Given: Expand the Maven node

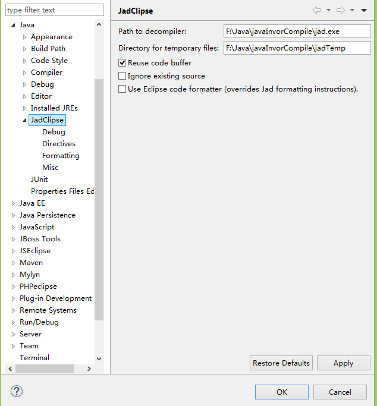Looking at the screenshot, I should pyautogui.click(x=13, y=263).
